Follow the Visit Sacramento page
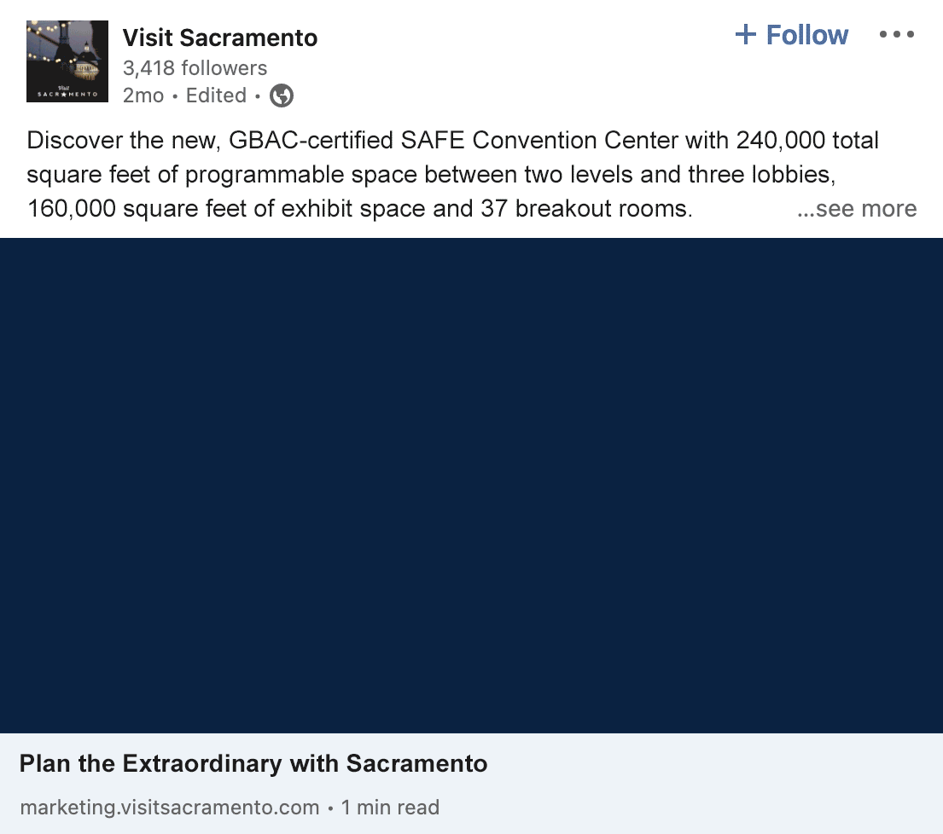The height and width of the screenshot is (834, 943). coord(791,34)
